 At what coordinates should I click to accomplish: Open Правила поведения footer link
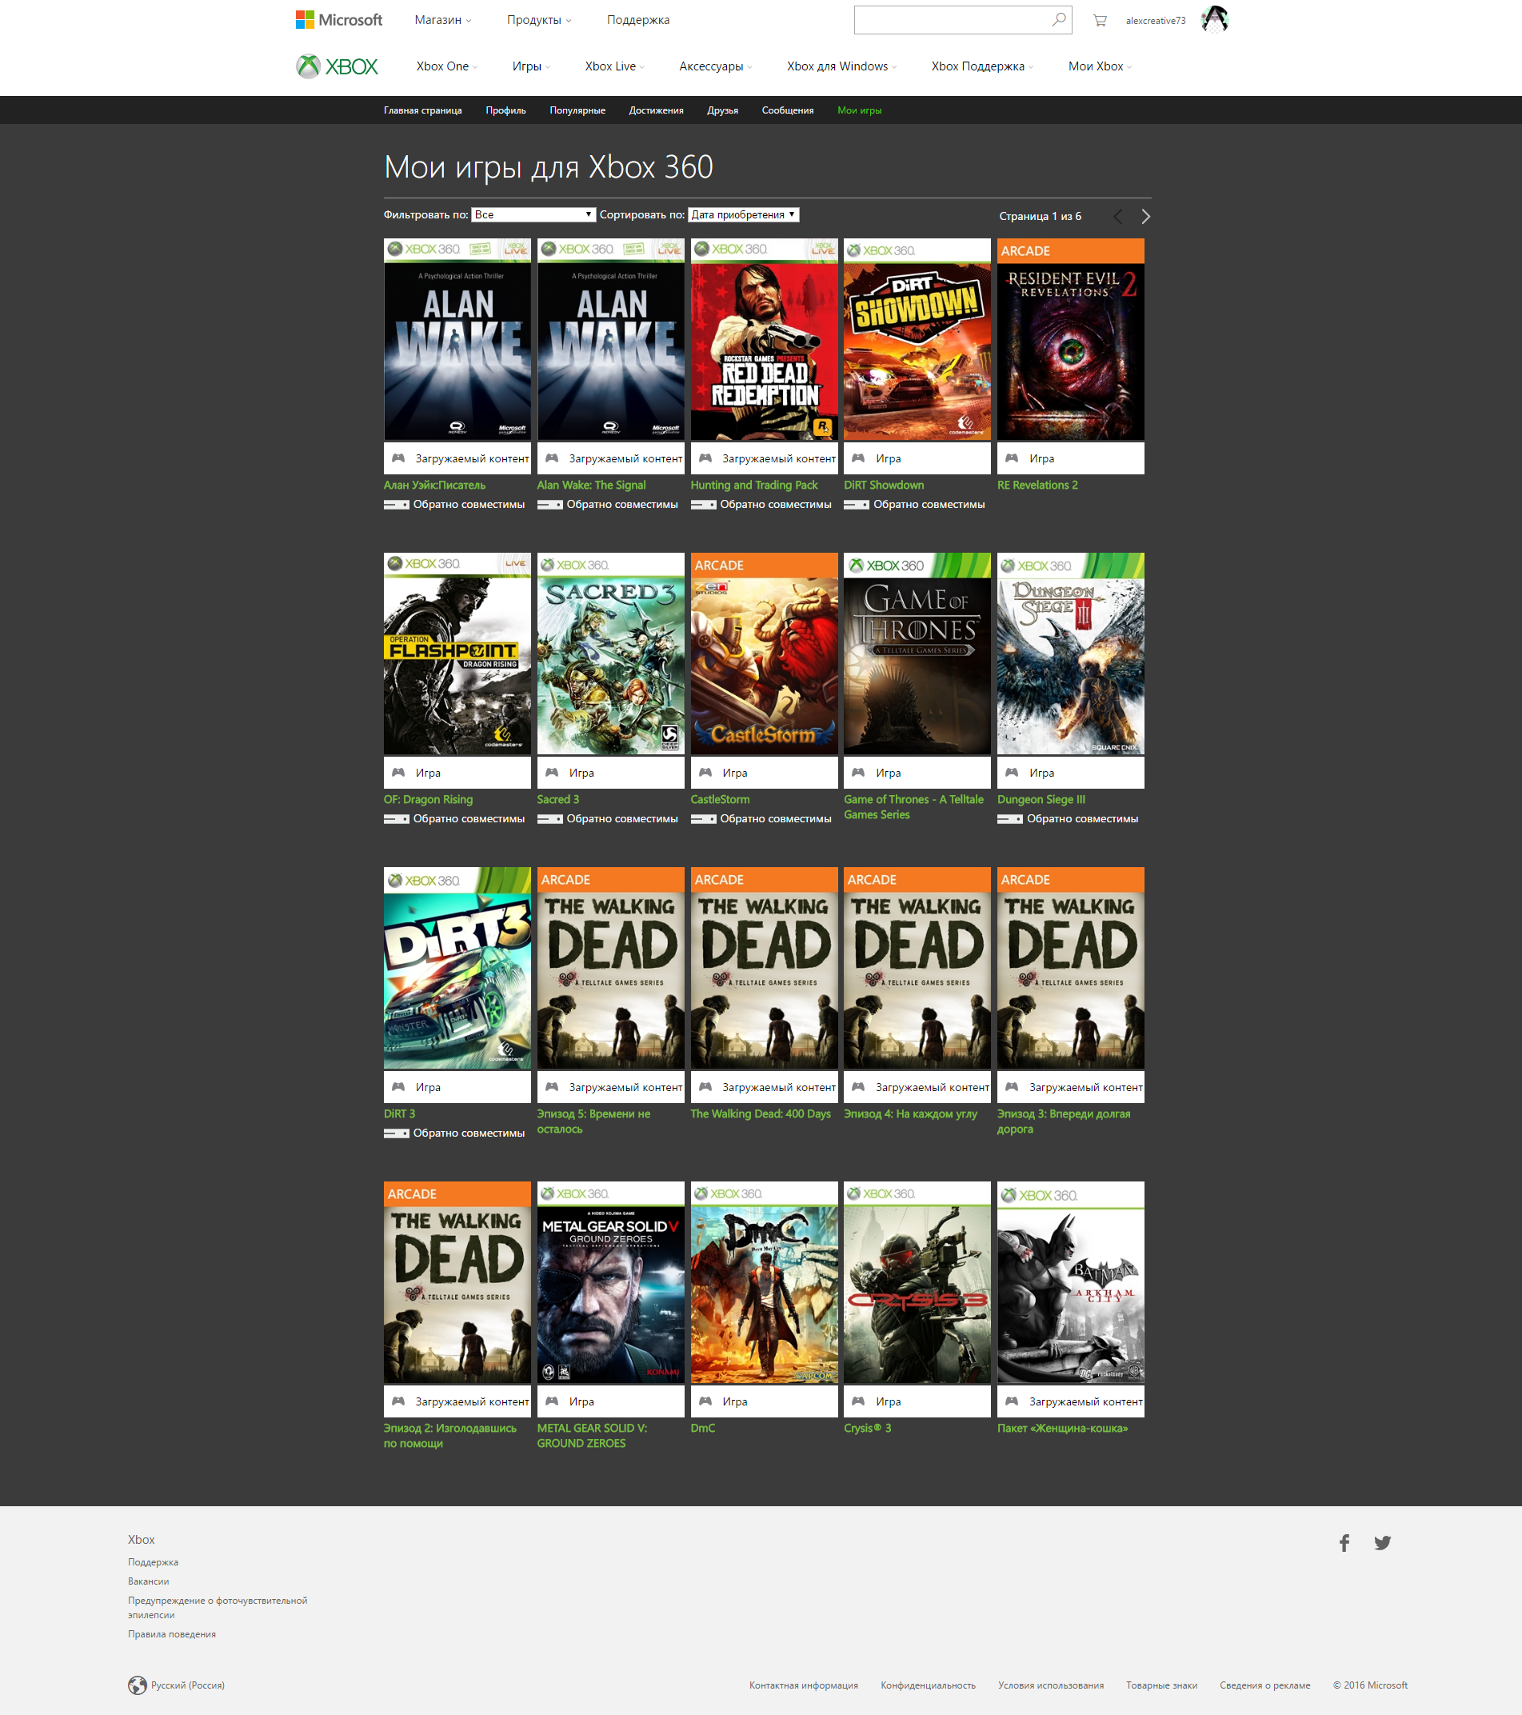172,1634
